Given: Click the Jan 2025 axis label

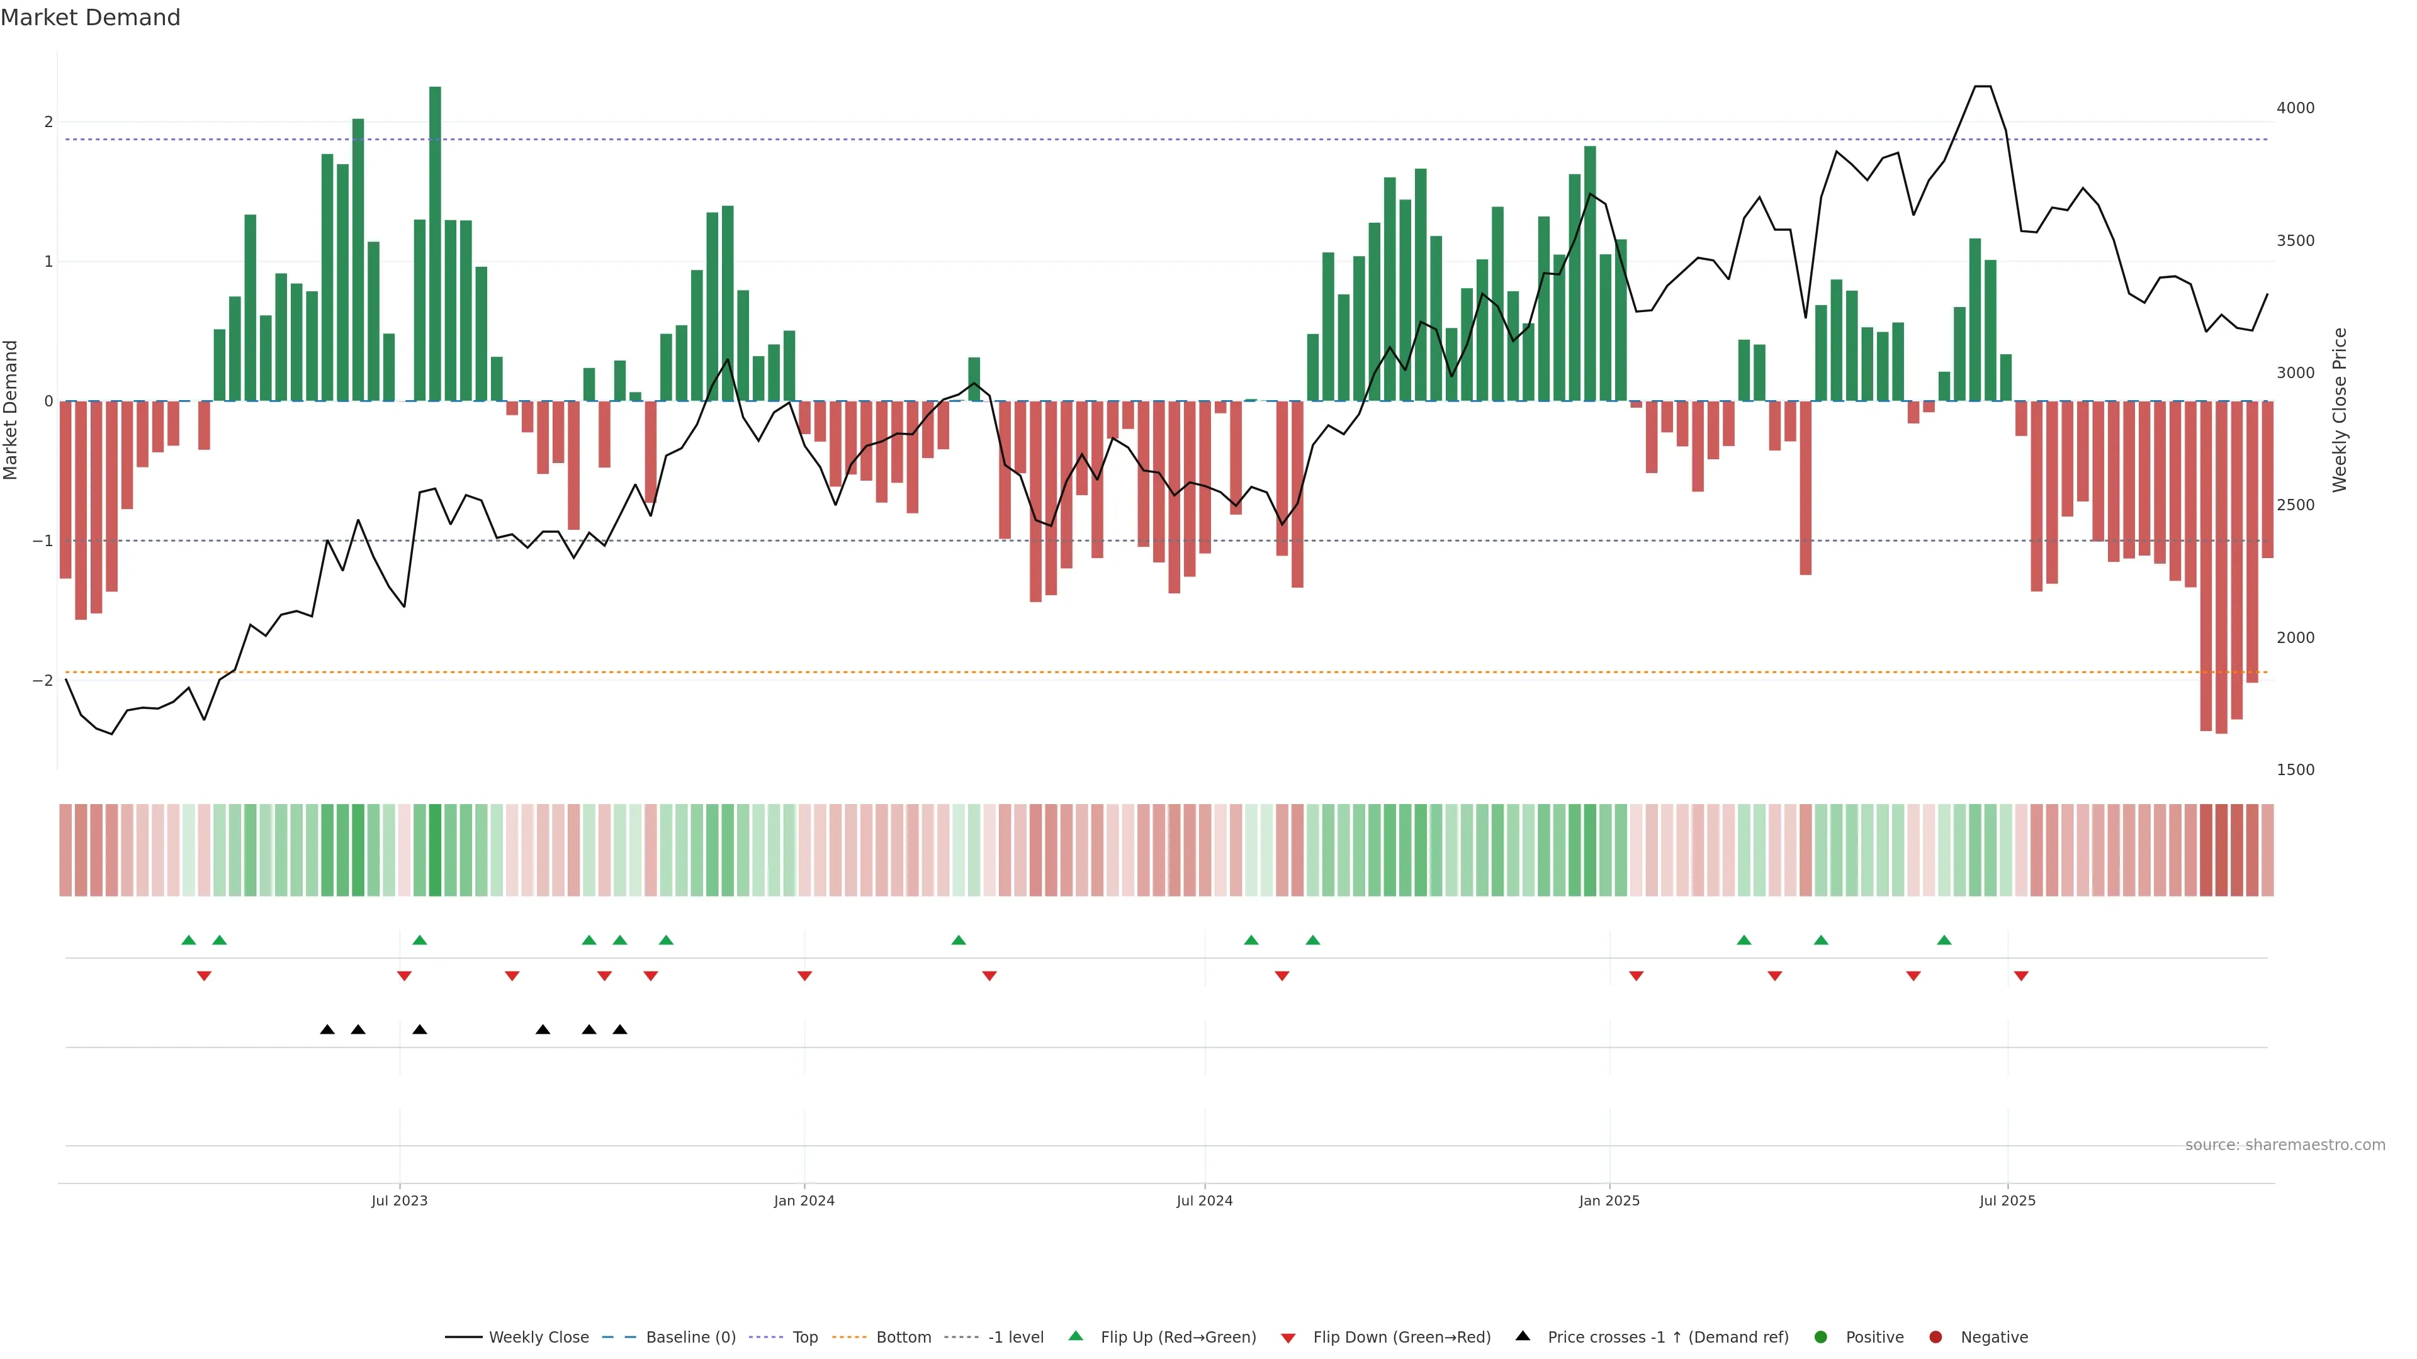Looking at the screenshot, I should (1609, 1202).
